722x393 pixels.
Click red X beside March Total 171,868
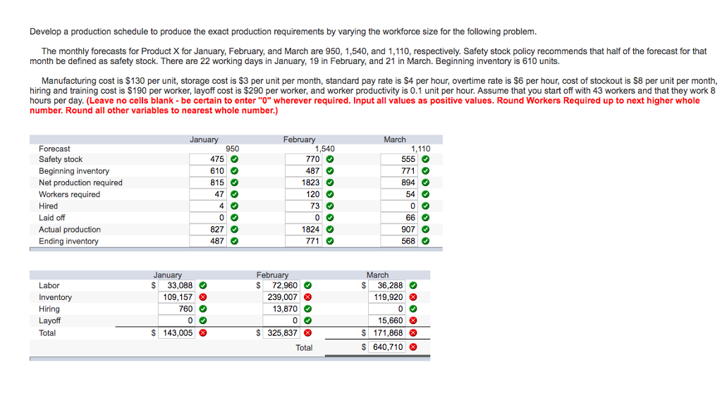pos(413,332)
